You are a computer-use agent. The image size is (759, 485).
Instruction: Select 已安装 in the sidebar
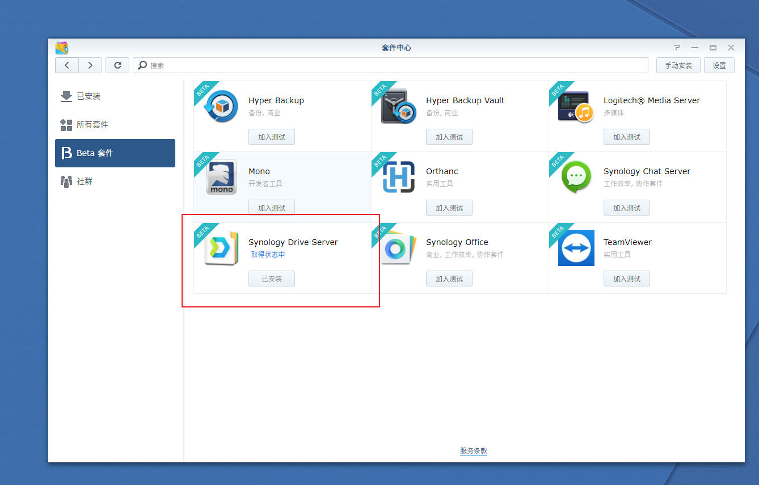tap(115, 96)
